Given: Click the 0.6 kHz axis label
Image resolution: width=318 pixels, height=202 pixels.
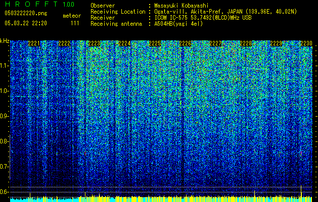Looking at the screenshot, I should pyautogui.click(x=5, y=192).
